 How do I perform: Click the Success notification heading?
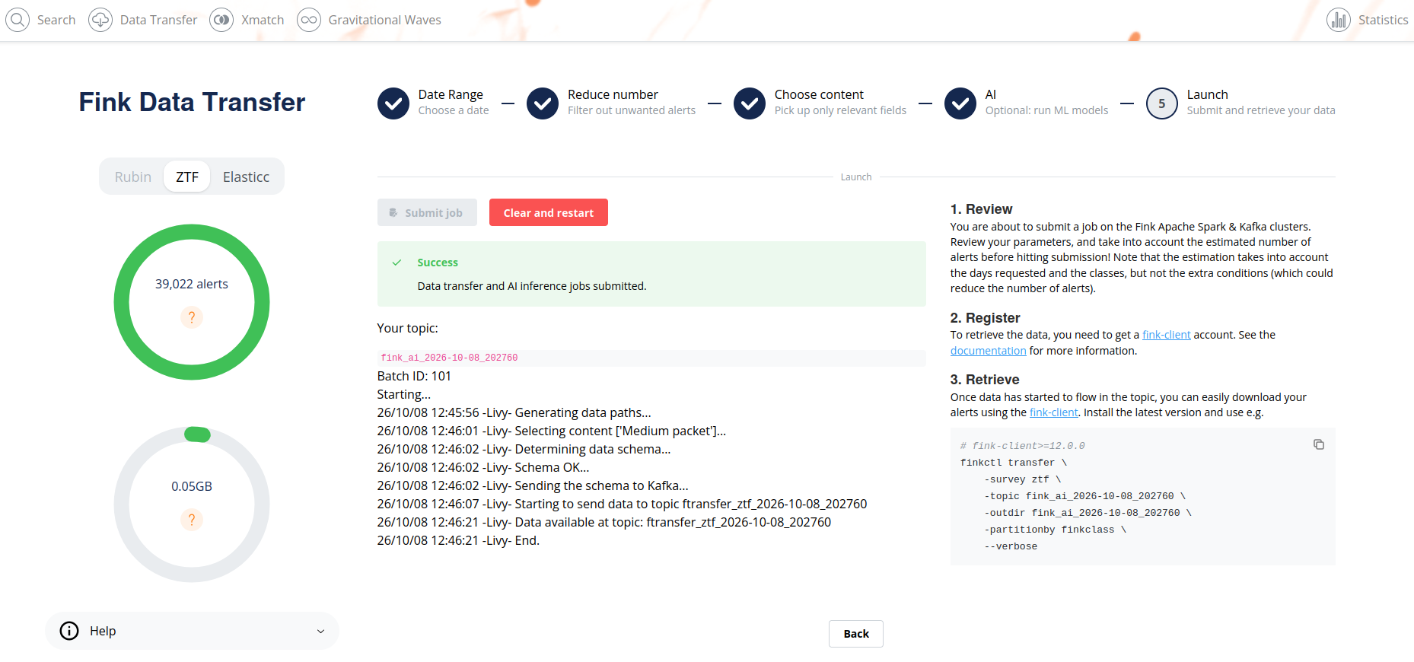pyautogui.click(x=438, y=263)
